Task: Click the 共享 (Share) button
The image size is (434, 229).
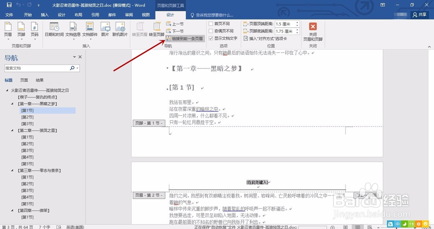Action: [420, 15]
